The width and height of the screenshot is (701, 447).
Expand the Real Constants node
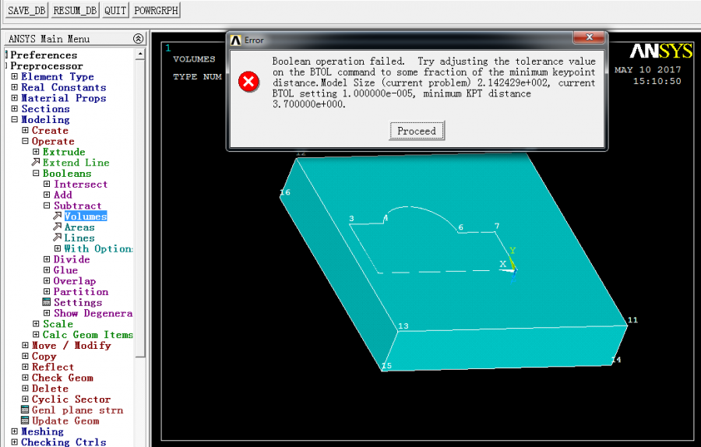(x=14, y=87)
